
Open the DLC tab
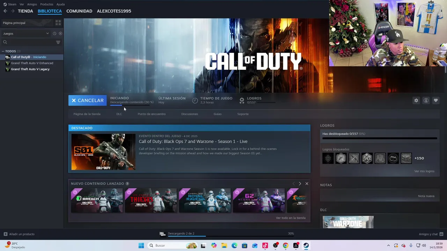[x=119, y=114]
